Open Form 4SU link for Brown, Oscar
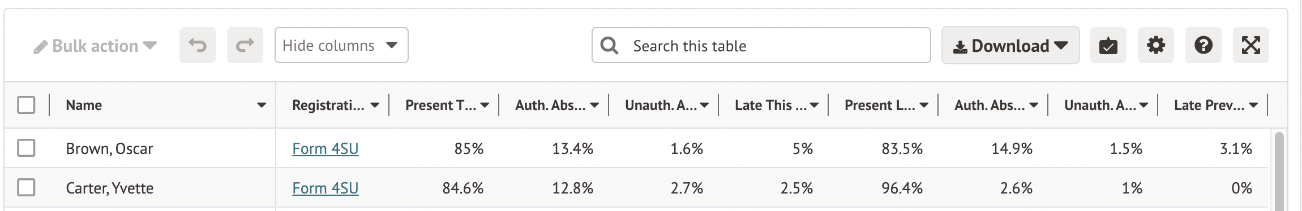The width and height of the screenshot is (1302, 211). pyautogui.click(x=325, y=148)
